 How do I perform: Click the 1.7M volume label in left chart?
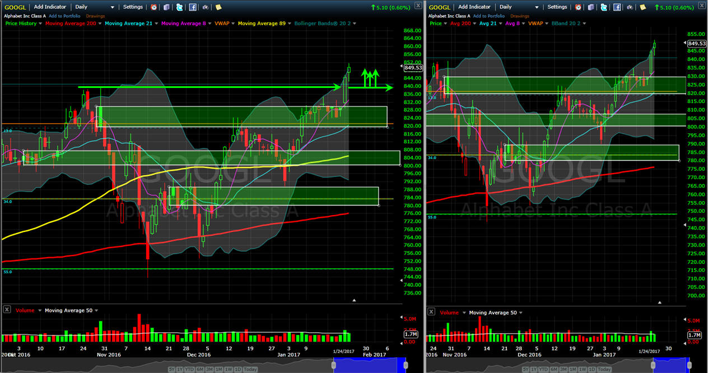411,334
